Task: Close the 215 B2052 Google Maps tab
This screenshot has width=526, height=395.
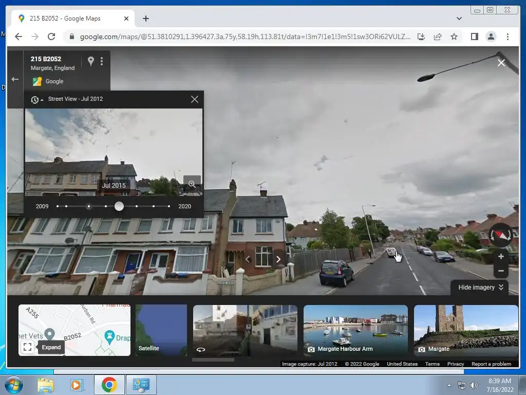Action: (x=126, y=19)
